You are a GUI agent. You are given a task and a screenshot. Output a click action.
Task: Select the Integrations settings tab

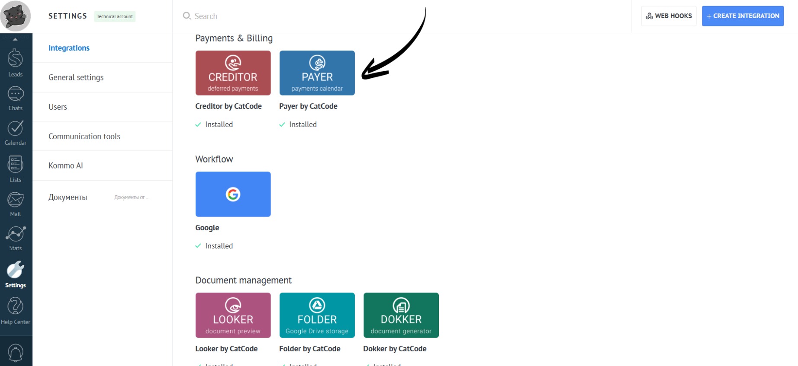coord(69,48)
